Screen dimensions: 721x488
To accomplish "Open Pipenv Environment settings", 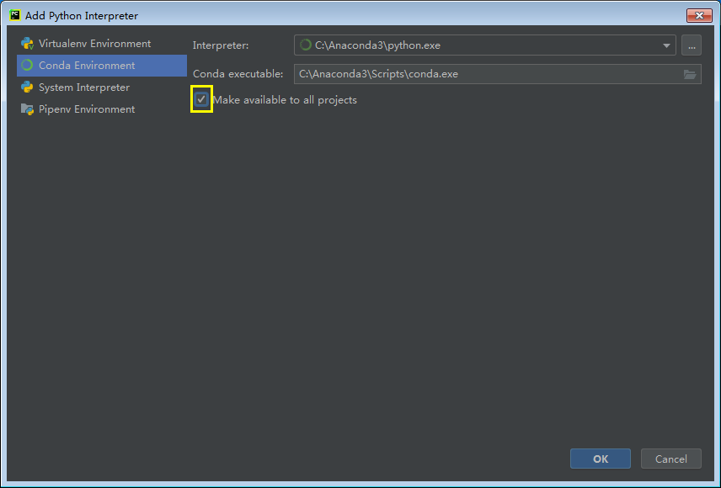I will (102, 109).
